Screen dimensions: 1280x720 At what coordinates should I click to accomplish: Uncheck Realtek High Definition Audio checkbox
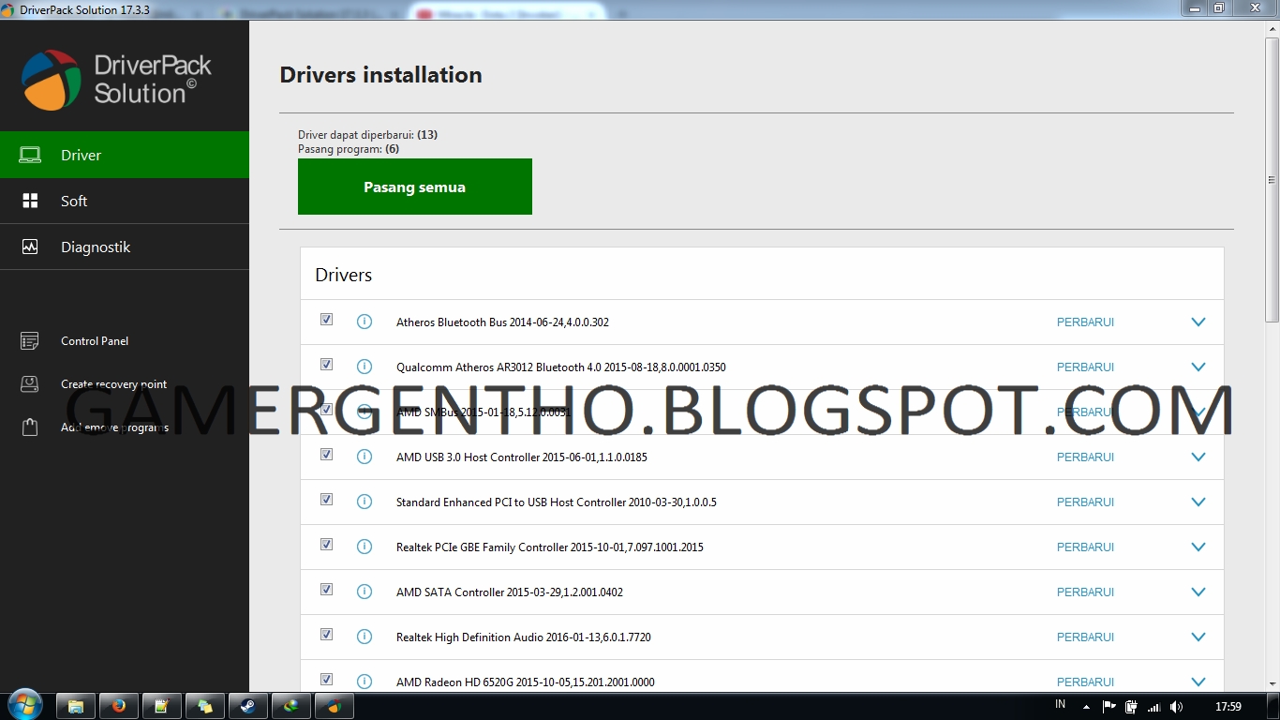[326, 635]
